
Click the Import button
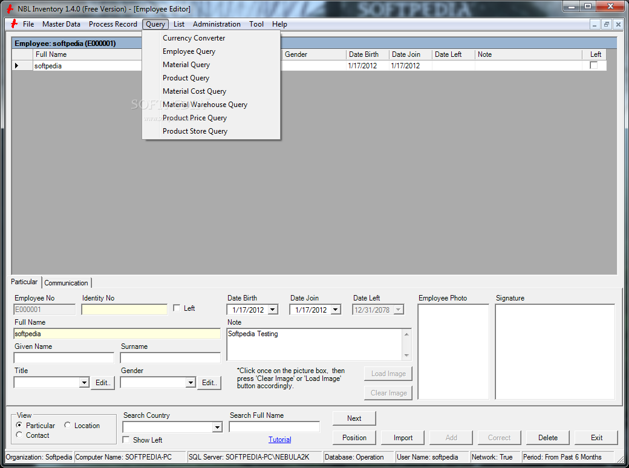click(x=403, y=438)
